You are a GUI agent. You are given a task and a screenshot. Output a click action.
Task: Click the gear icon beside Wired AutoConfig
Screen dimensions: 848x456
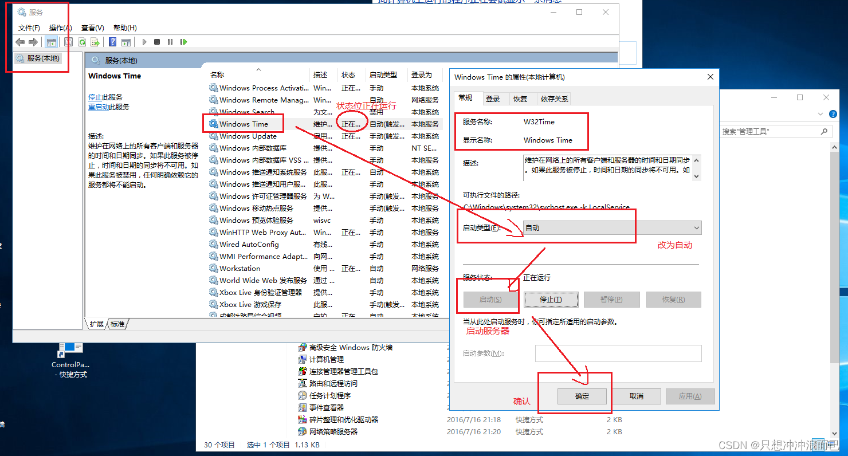[213, 245]
